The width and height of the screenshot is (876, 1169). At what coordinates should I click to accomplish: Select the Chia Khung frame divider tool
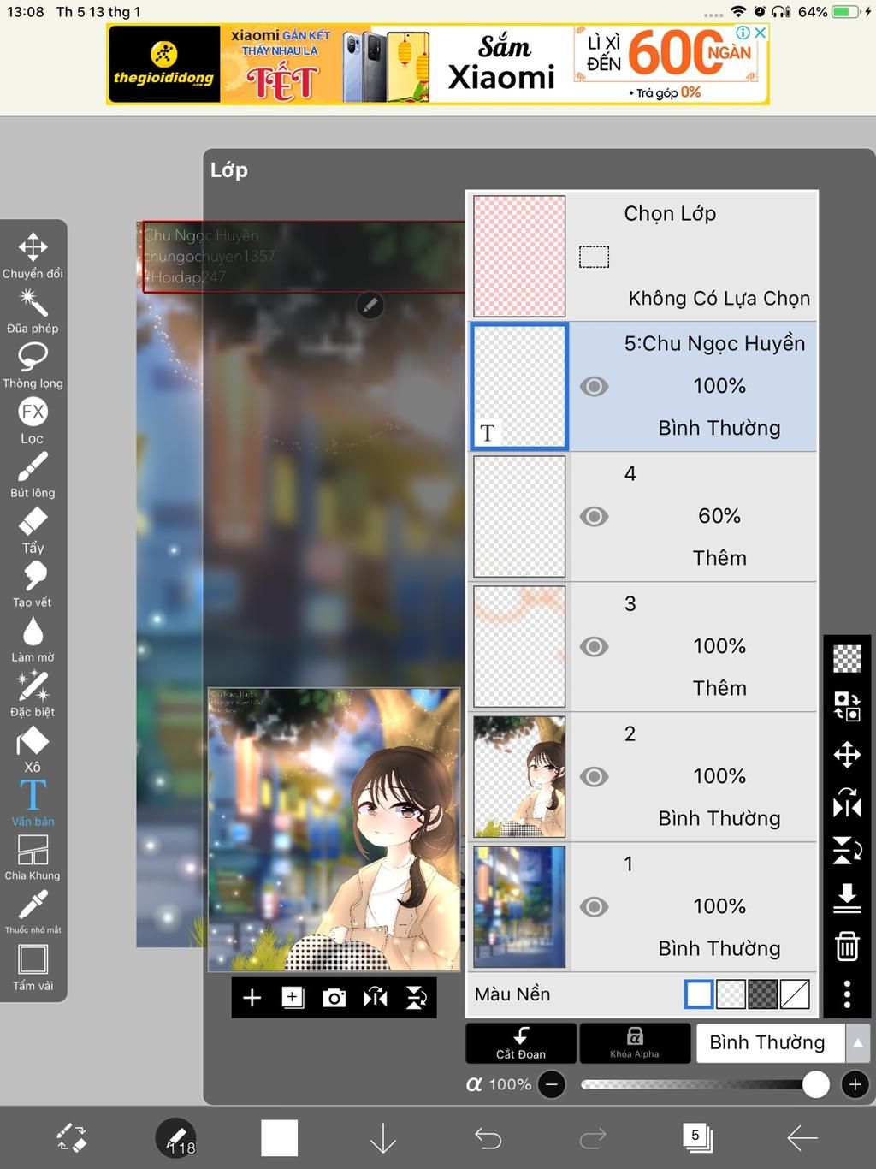(x=33, y=857)
